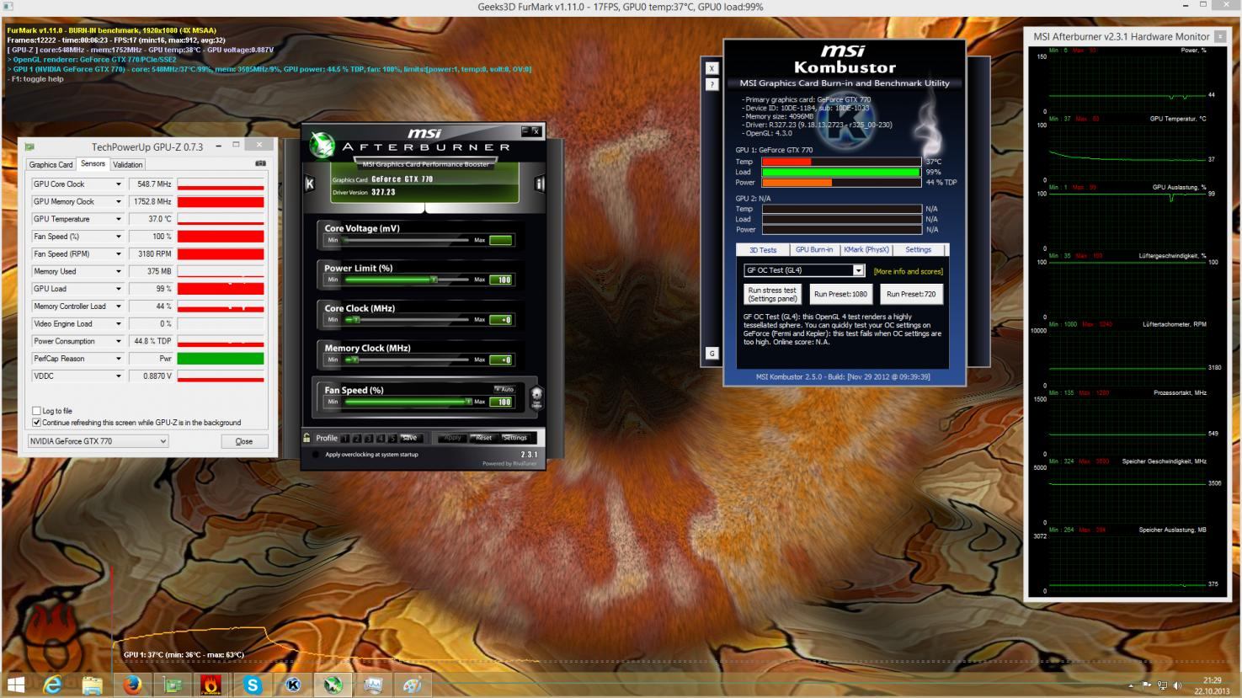
Task: Click the Kombustor X side button
Action: (712, 68)
